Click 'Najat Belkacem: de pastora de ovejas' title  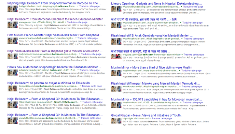click(x=49, y=83)
